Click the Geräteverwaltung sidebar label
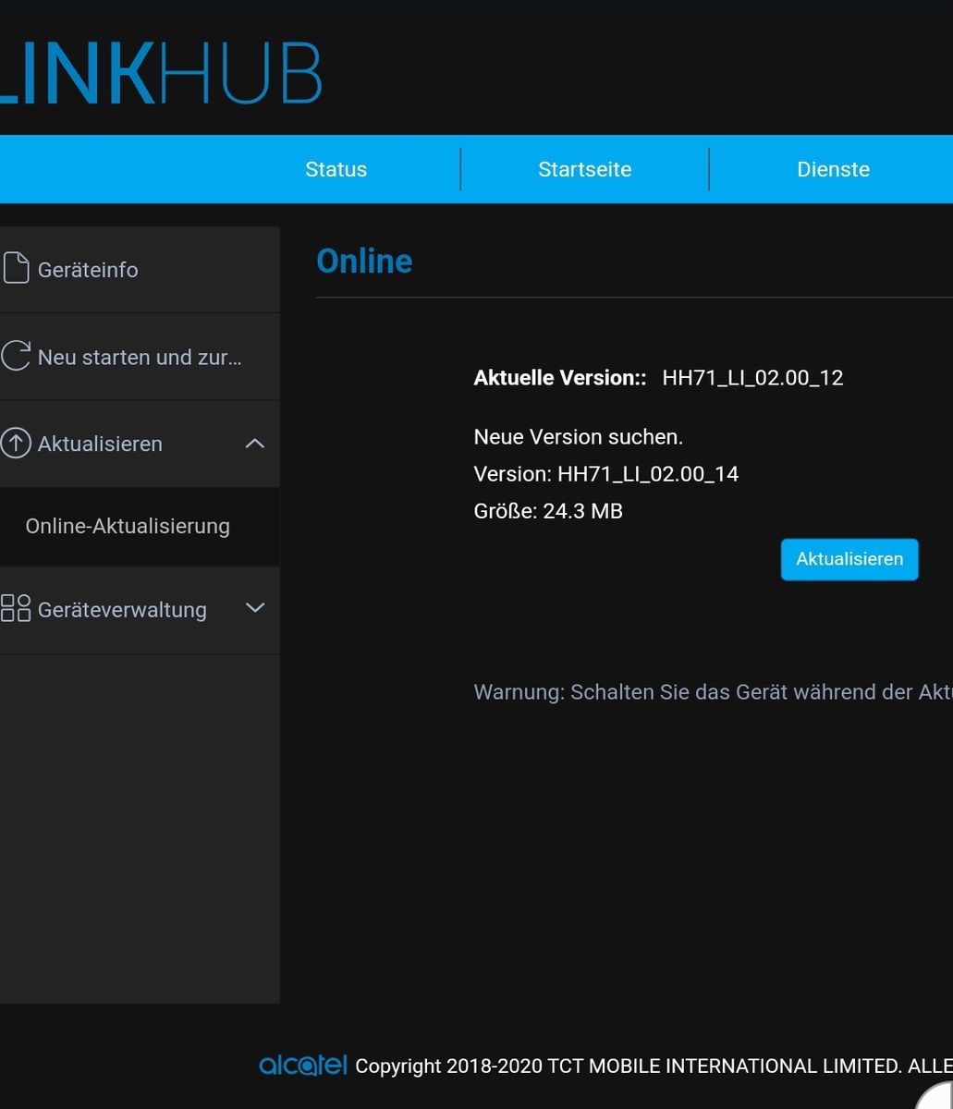This screenshot has height=1109, width=953. point(122,610)
